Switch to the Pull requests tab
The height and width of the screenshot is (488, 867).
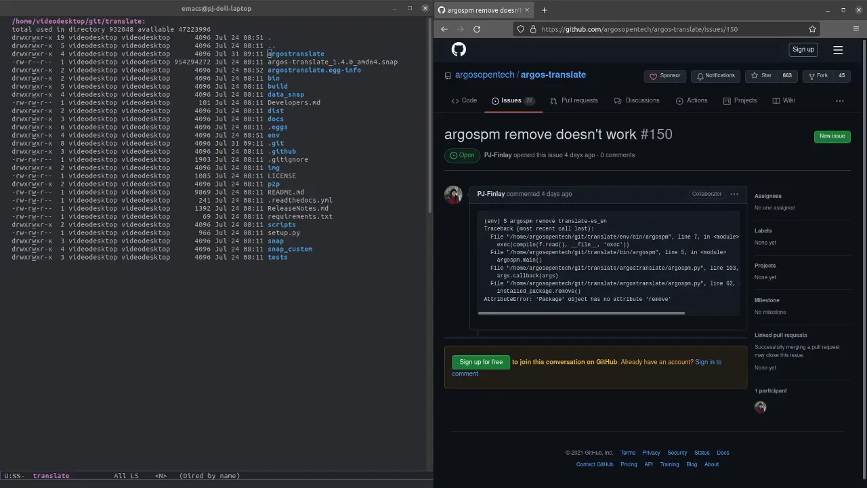pos(574,100)
